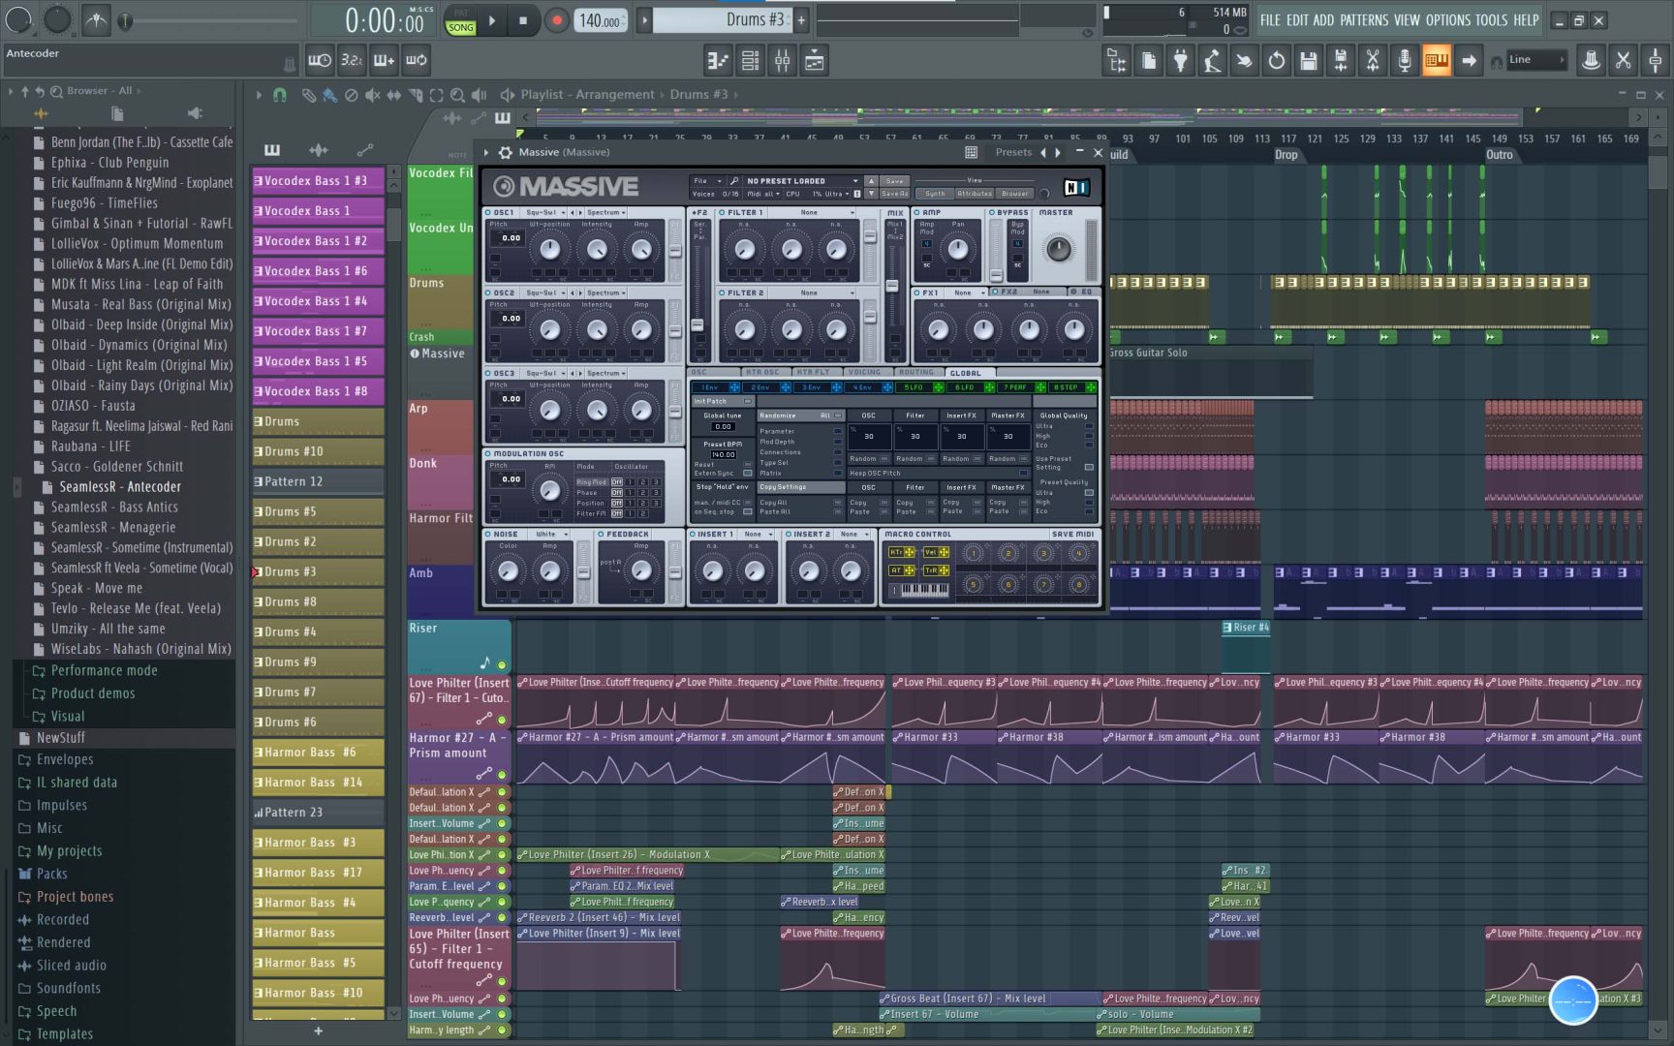This screenshot has height=1046, width=1674.
Task: Click the loop recording icon
Action: click(x=416, y=60)
